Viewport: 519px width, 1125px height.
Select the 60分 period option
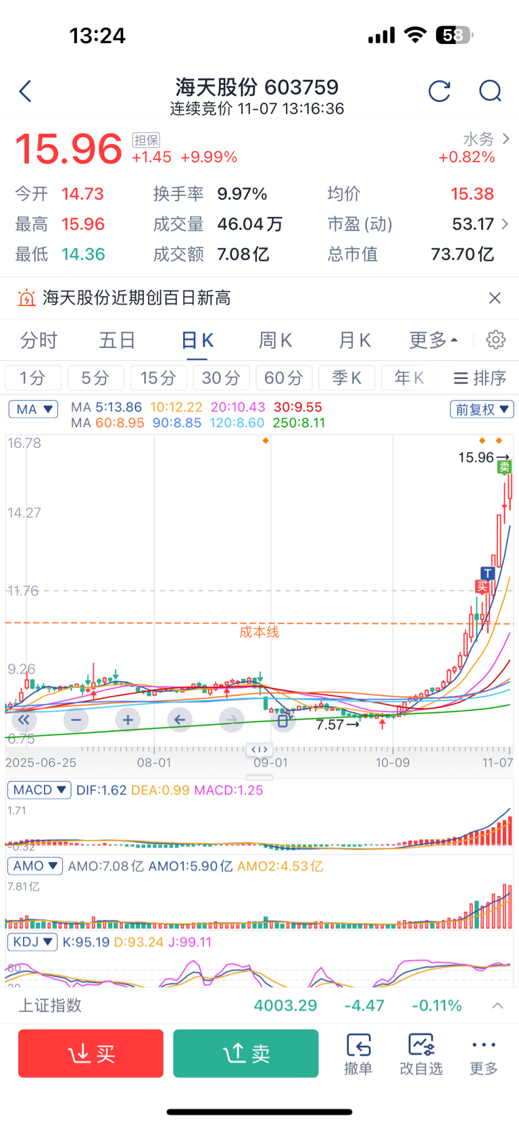coord(284,378)
